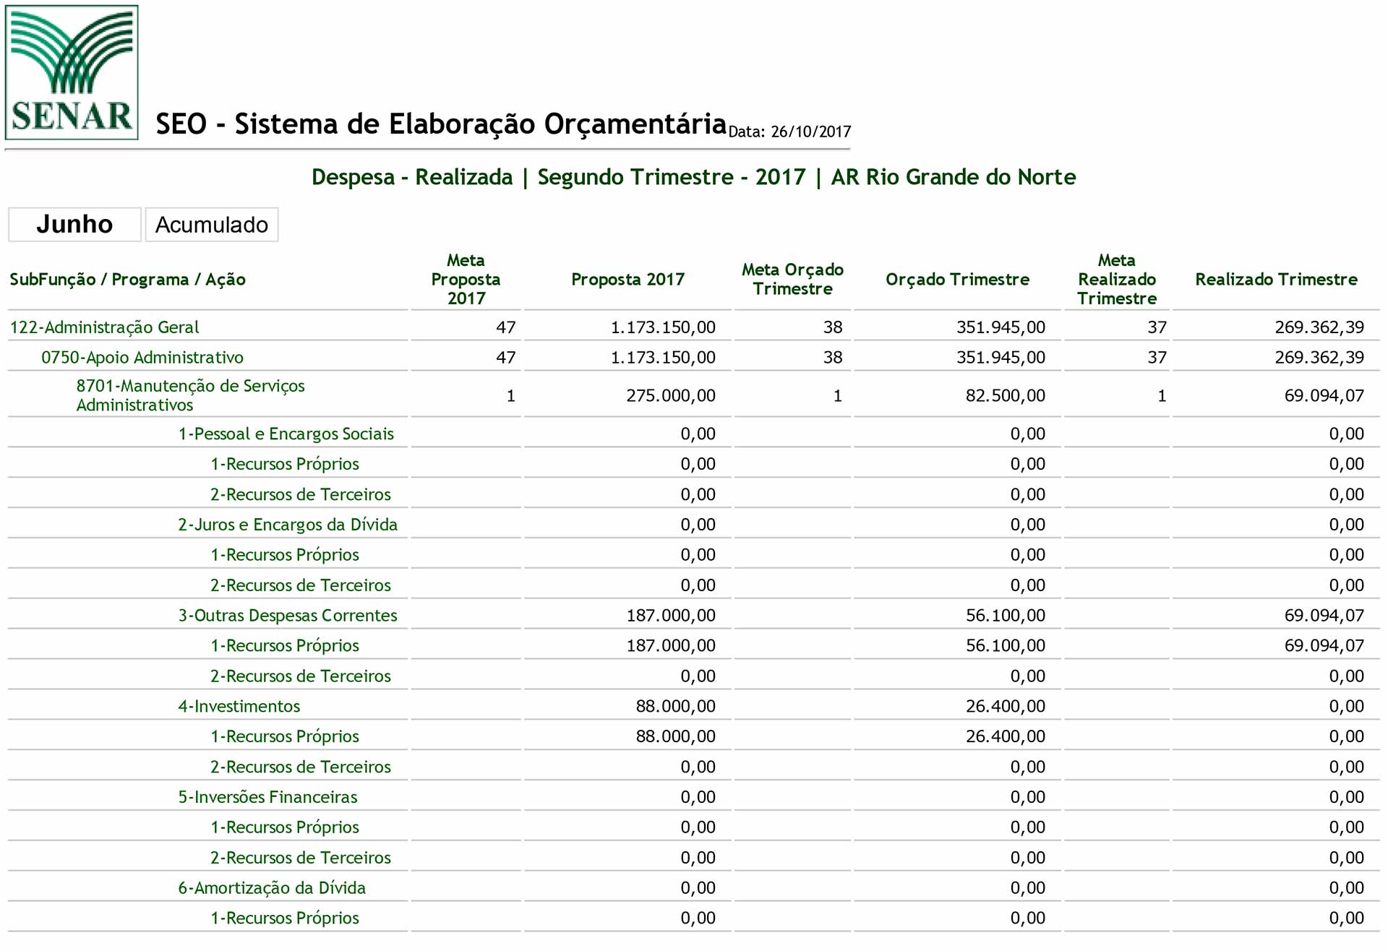Screen dimensions: 1388x951
Task: Click SubFunção / Programa / Ação header
Action: point(128,280)
